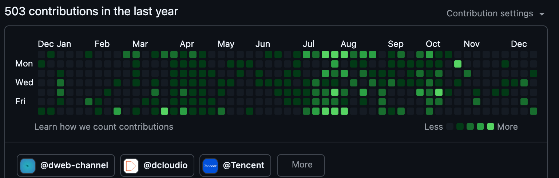This screenshot has width=559, height=178.
Task: Click the "Wed" weekday label
Action: coord(24,83)
